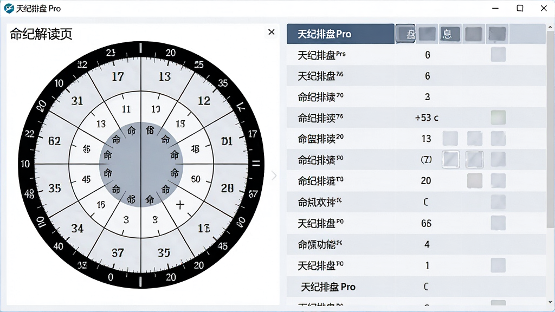Viewport: 555px width, 312px height.
Task: Click chart segment labeled 62
Action: tap(55, 141)
